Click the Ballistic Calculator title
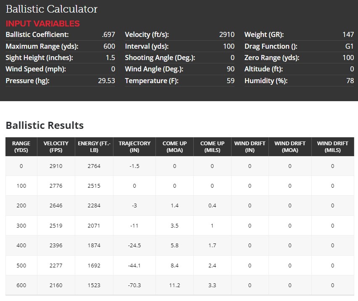Image resolution: width=358 pixels, height=301 pixels. point(51,9)
